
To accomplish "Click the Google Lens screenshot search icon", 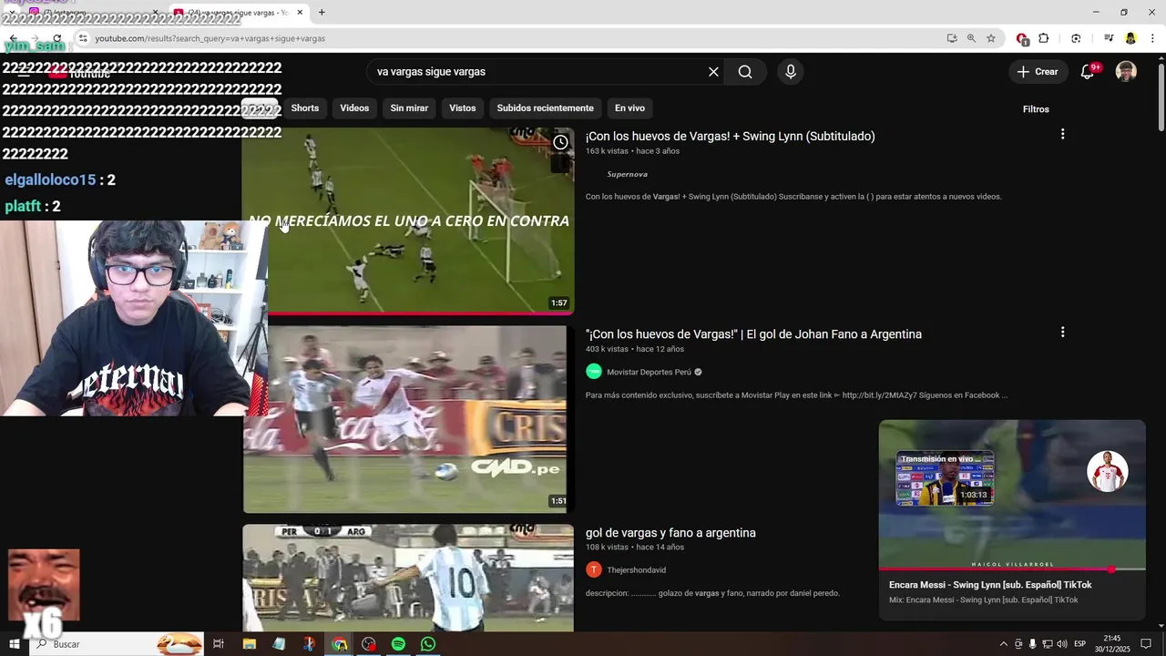I will pyautogui.click(x=1076, y=38).
